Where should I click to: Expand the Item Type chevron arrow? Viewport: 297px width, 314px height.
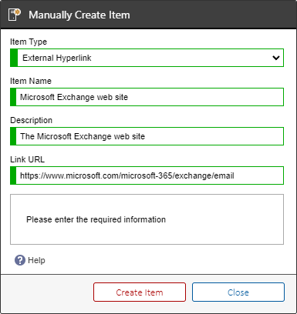click(276, 58)
